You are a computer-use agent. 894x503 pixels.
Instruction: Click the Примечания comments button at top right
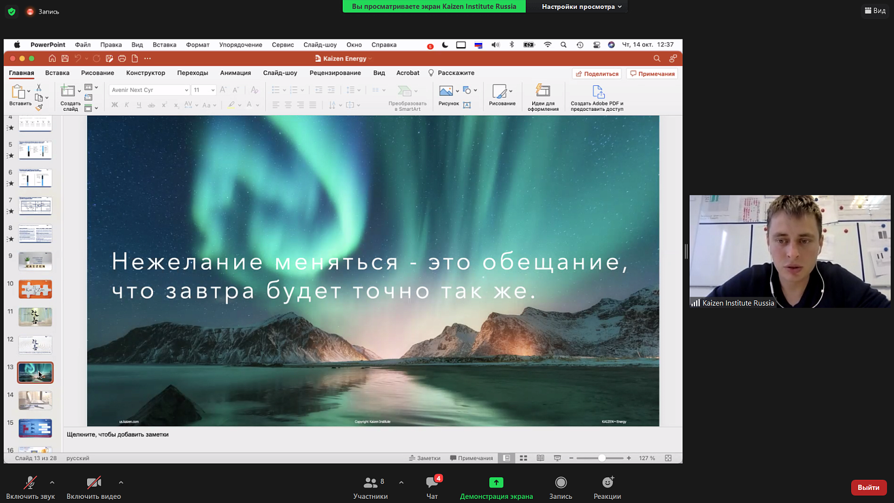(652, 74)
